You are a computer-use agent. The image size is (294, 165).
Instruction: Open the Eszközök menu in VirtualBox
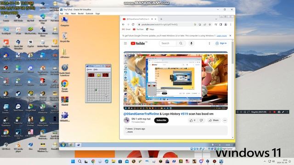click(x=90, y=14)
